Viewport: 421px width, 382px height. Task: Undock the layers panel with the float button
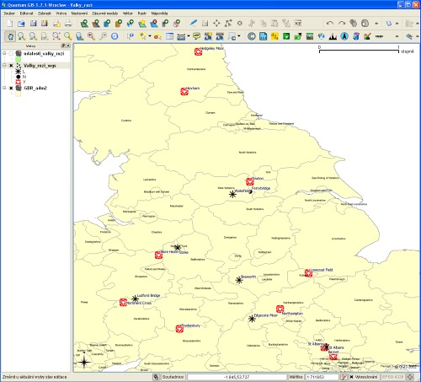coord(63,46)
